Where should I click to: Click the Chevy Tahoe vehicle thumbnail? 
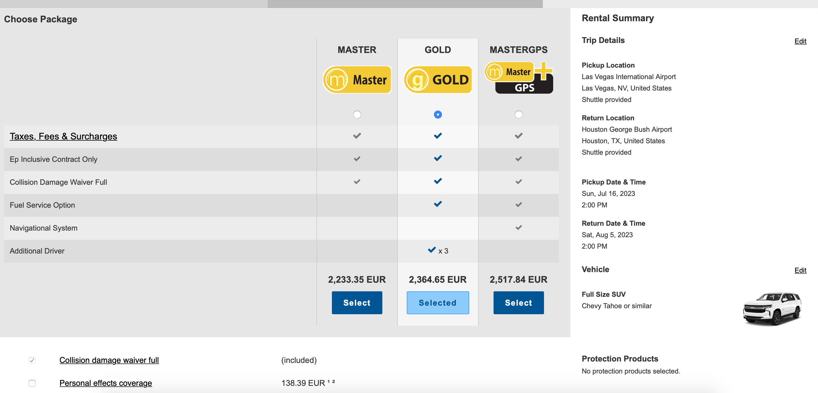click(x=772, y=308)
